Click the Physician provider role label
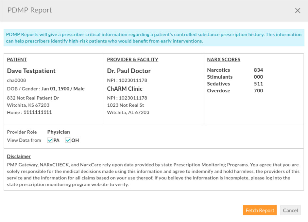Image resolution: width=308 pixels, height=222 pixels. pos(58,132)
